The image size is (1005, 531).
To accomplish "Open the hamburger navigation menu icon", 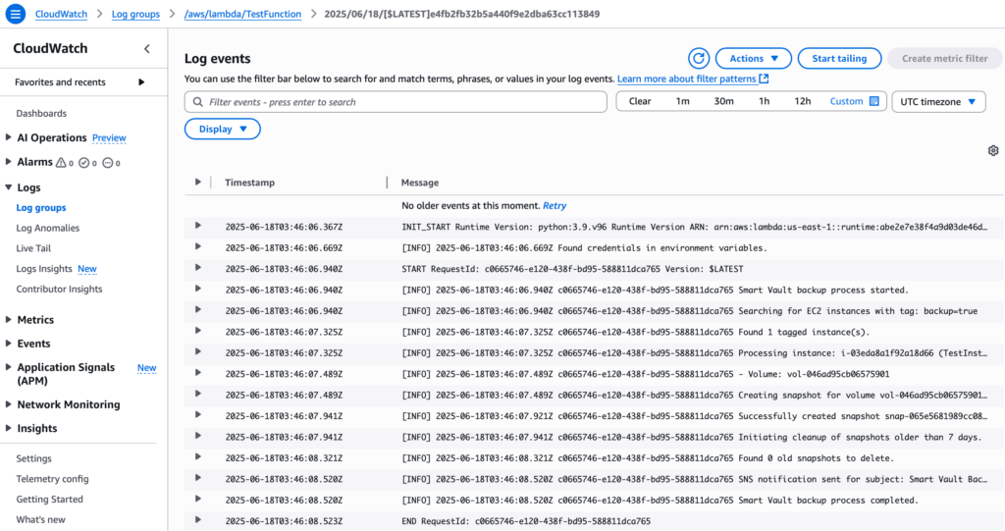I will [x=16, y=15].
